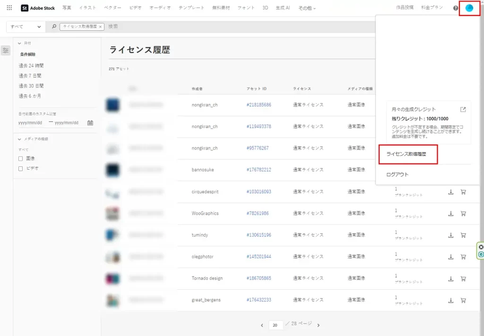The height and width of the screenshot is (336, 484).
Task: Open asset ID #218185686 link
Action: point(259,104)
